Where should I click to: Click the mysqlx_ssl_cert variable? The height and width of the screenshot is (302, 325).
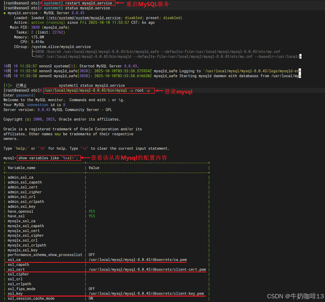pos(24,231)
